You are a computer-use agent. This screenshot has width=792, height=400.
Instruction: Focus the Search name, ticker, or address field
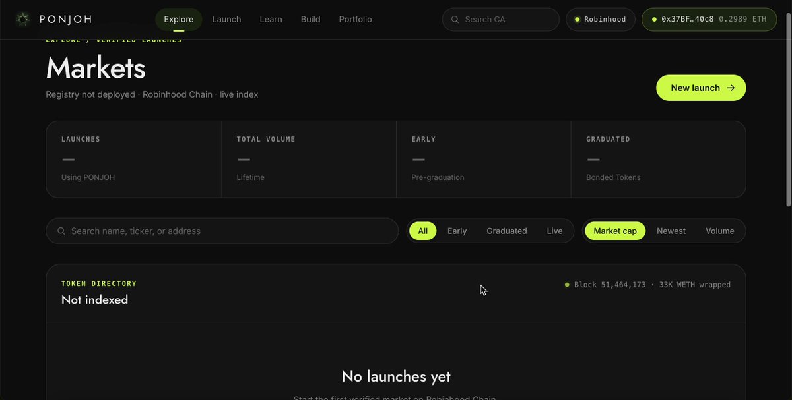(222, 231)
